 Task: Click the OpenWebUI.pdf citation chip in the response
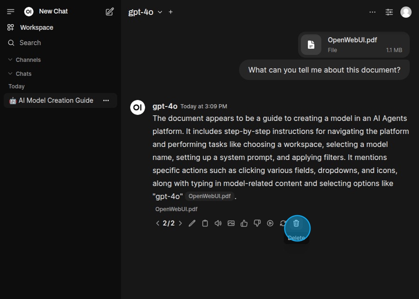pos(209,196)
